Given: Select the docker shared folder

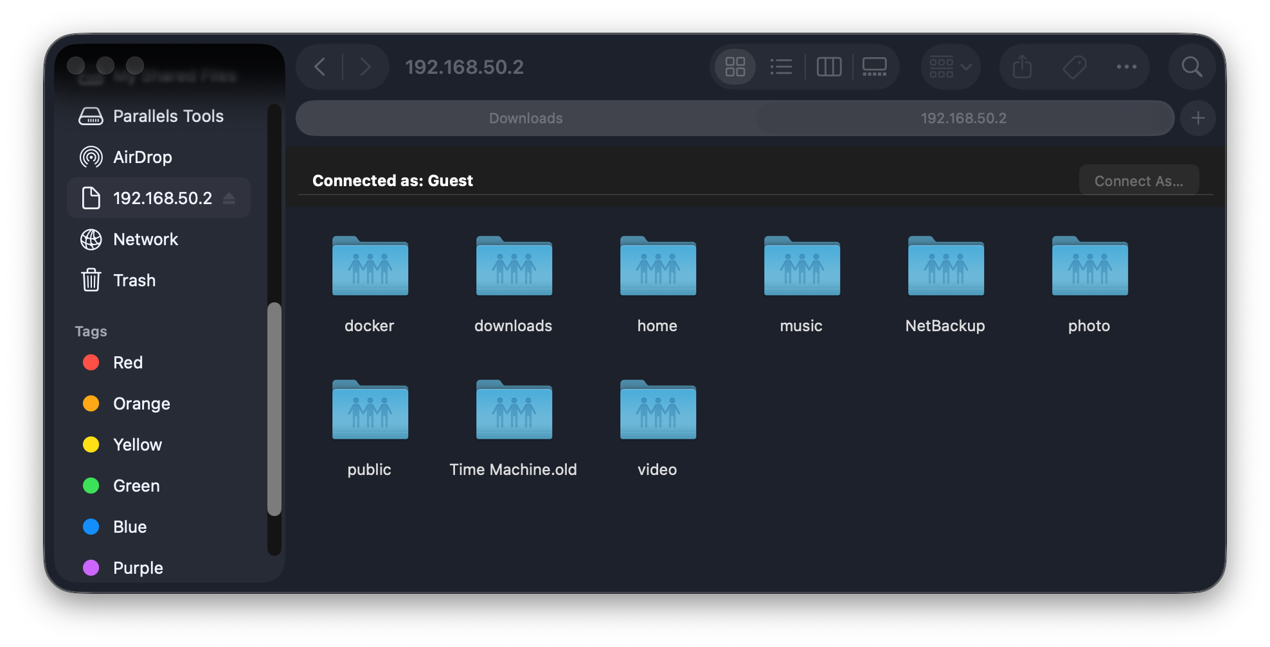Looking at the screenshot, I should click(370, 266).
